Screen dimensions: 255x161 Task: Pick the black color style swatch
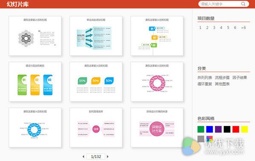227,129
